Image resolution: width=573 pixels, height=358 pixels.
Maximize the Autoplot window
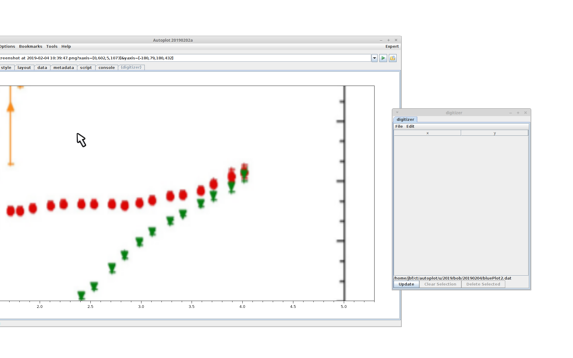[x=389, y=40]
